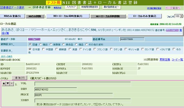184x108 pixels.
Task: Open the B00175689 書誌データID link
Action: pyautogui.click(x=34, y=39)
